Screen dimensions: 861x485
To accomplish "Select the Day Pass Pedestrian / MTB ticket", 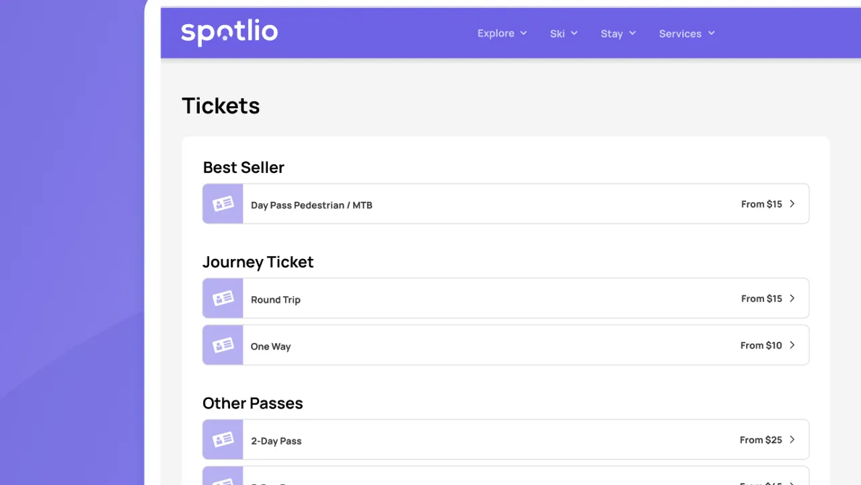I will pos(311,205).
